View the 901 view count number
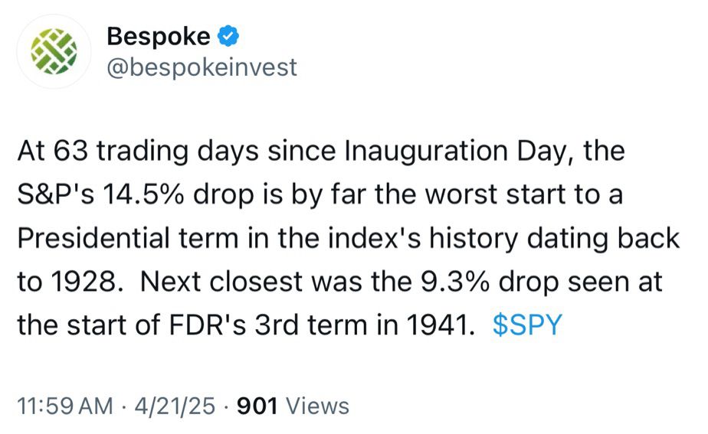This screenshot has width=708, height=434. [x=257, y=406]
